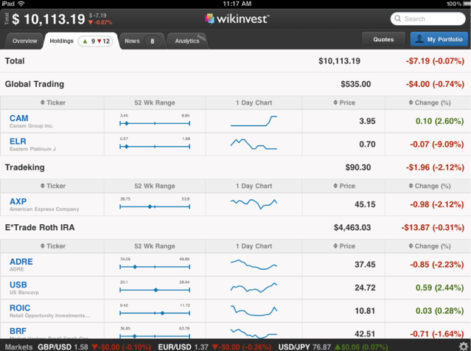Image resolution: width=471 pixels, height=351 pixels.
Task: Select the Tradeking account row
Action: [x=236, y=167]
